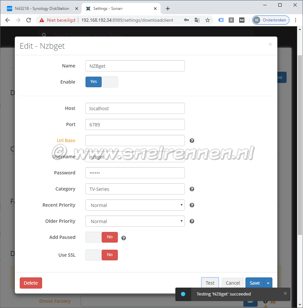Click the M extension icon
This screenshot has height=308, width=303.
(x=242, y=20)
